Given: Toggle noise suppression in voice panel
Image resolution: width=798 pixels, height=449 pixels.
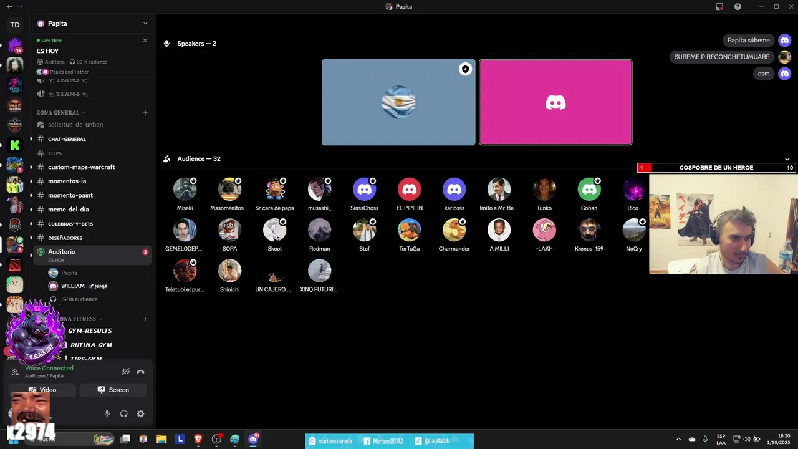Looking at the screenshot, I should click(125, 372).
